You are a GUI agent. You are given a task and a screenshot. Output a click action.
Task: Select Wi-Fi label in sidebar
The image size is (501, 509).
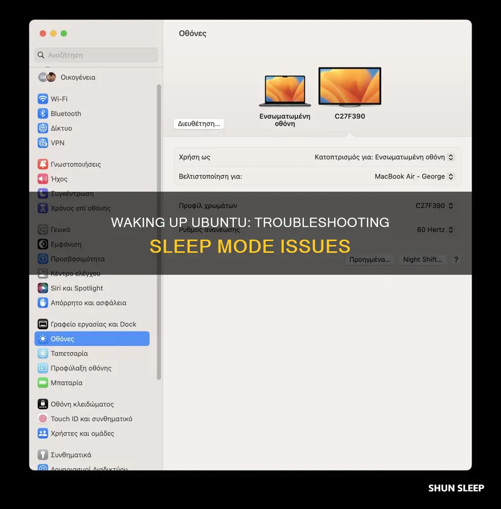(x=59, y=99)
